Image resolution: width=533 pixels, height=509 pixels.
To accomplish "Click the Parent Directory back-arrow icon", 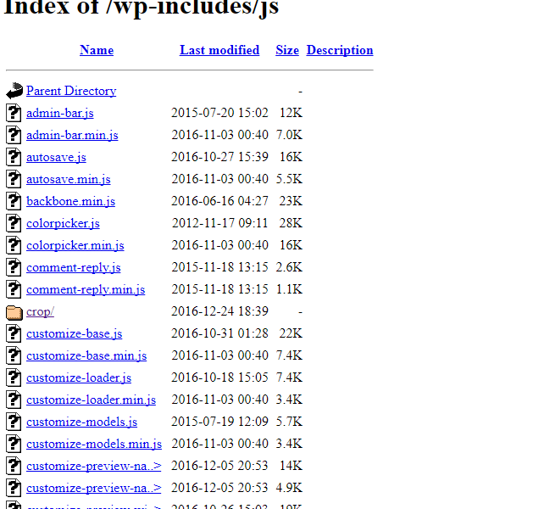I will coord(14,91).
